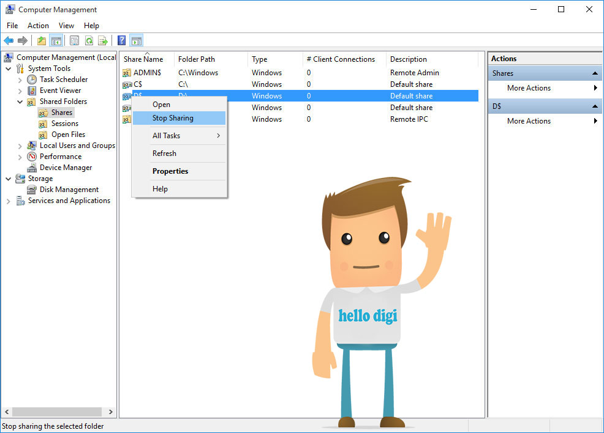Select the Sessions tree item

pos(65,124)
